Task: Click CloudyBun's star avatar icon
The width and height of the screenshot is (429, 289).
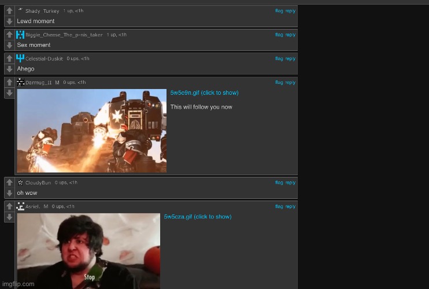Action: coord(20,183)
